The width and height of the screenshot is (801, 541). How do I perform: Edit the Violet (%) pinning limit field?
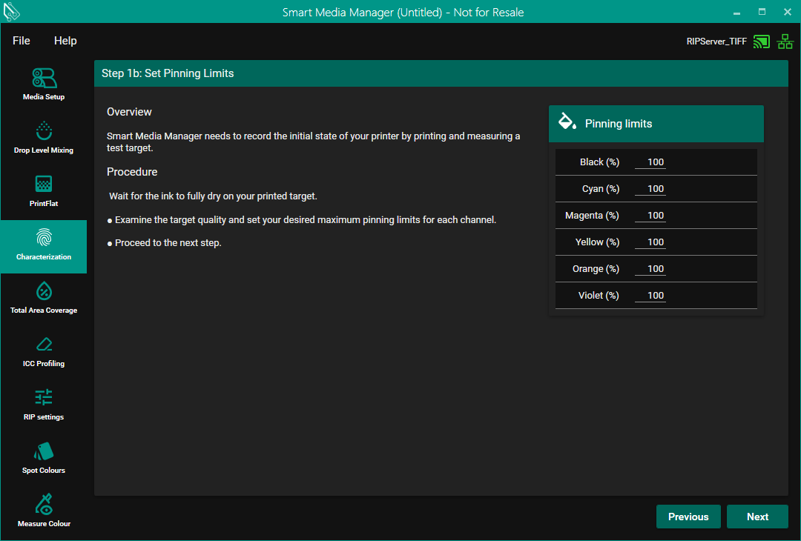pyautogui.click(x=650, y=296)
